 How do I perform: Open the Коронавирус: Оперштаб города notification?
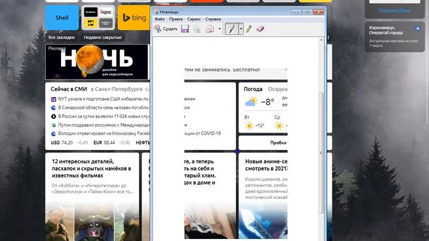395,37
